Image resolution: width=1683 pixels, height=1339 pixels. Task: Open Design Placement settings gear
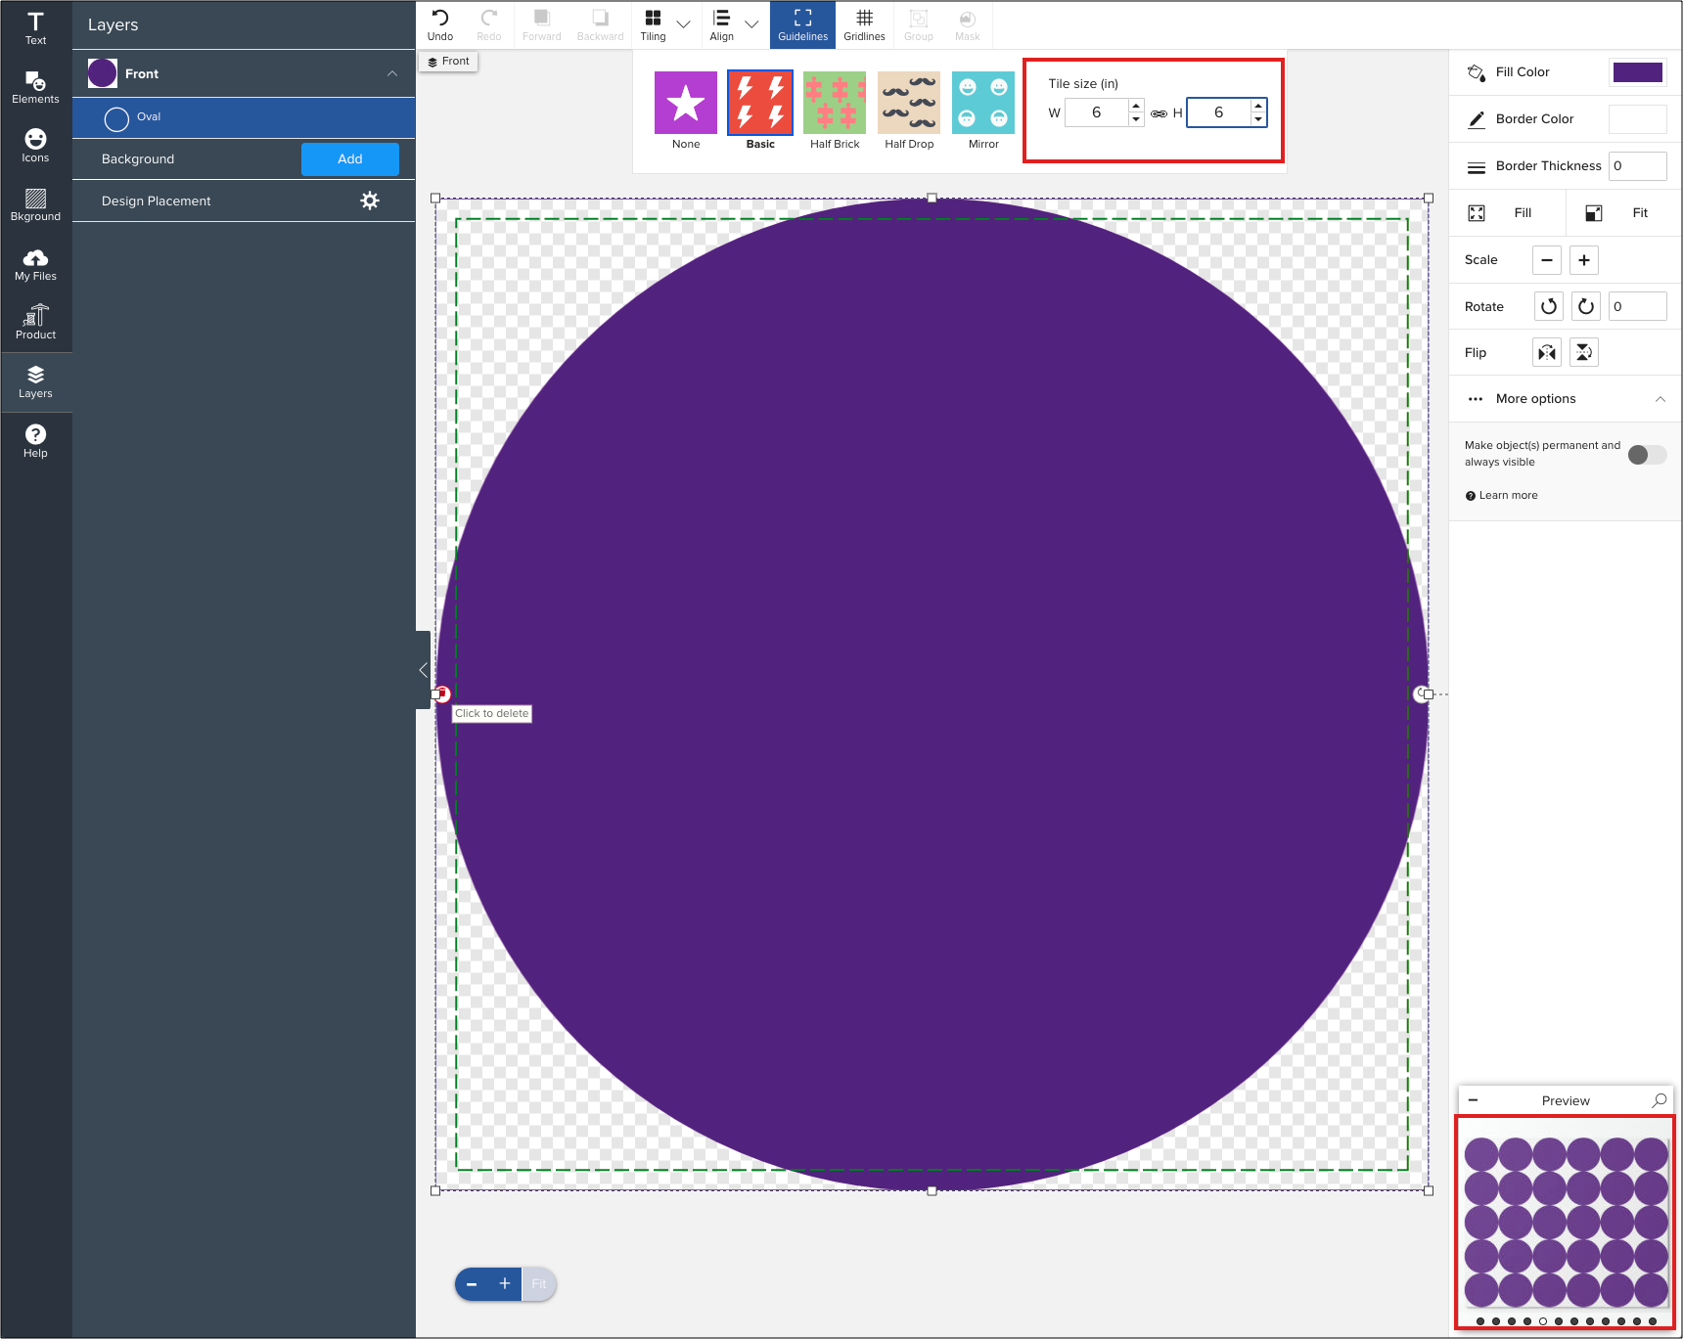pyautogui.click(x=370, y=201)
